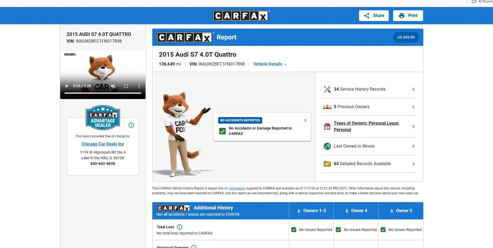493x248 pixels.
Task: Unmute the video sound
Action: point(113,86)
